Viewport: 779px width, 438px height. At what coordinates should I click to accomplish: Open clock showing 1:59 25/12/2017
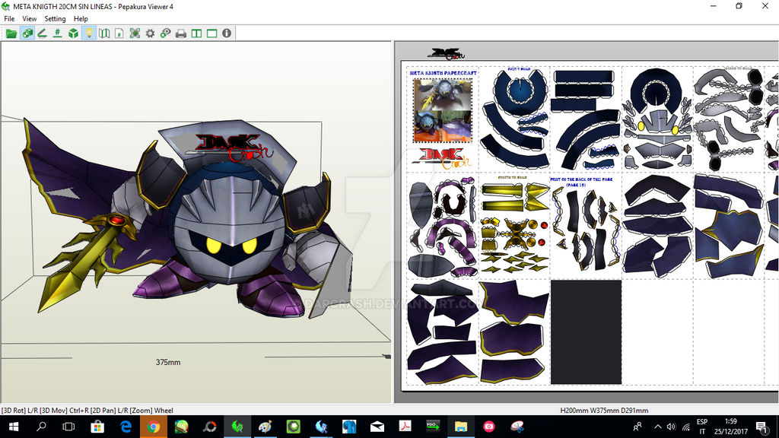coord(730,427)
